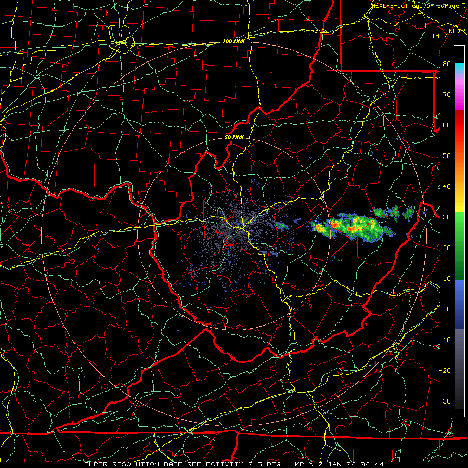Click the '50 NMI' range ring label
The image size is (468, 468).
point(234,138)
